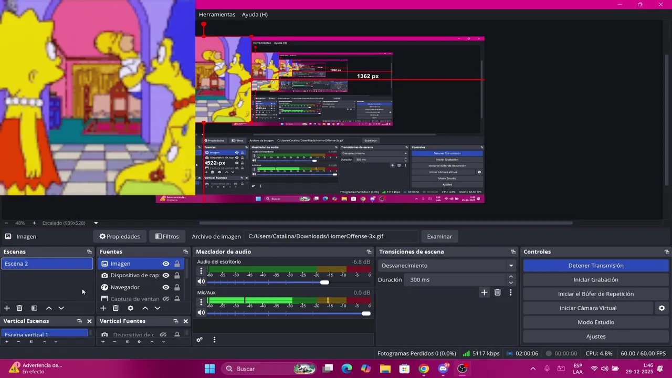
Task: Mute Mic/Aux speaker icon
Action: click(201, 313)
